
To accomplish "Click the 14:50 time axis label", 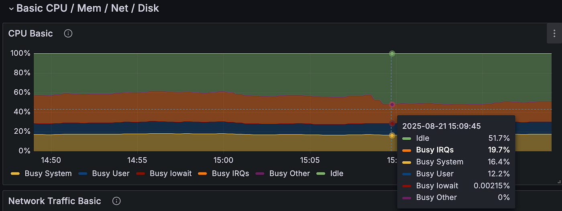I will point(51,160).
